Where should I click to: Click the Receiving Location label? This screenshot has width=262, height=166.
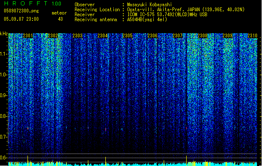97,10
